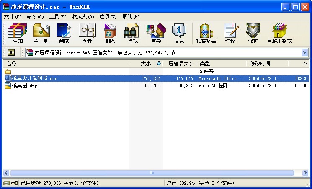Click the WinRAR title bar icon
Screen dimensions: 312x189
click(5, 7)
